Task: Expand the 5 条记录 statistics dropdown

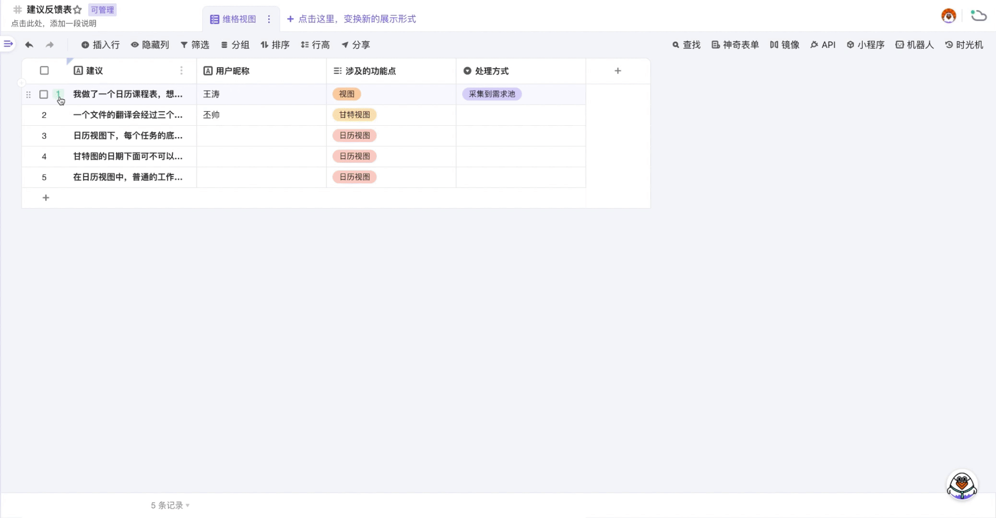Action: [170, 505]
